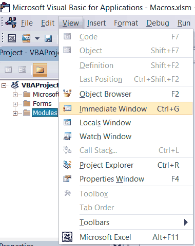
Task: Click the View Microsoft Excel toolbar icon
Action: (12, 38)
